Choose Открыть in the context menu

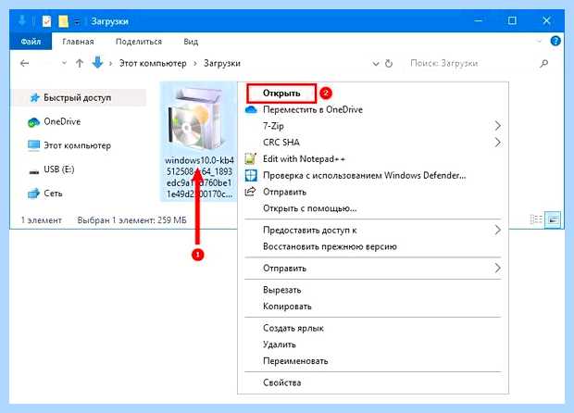(x=281, y=93)
